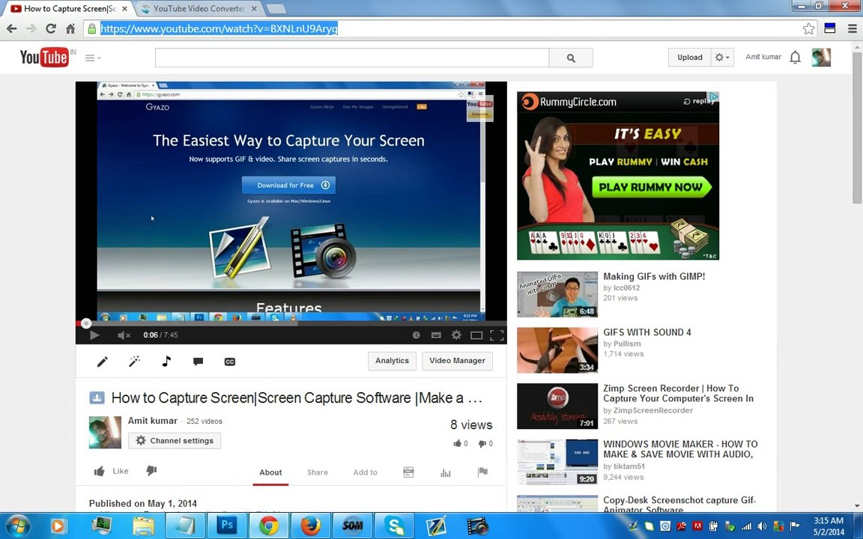Open the transcript icon tab
The height and width of the screenshot is (539, 863).
(408, 472)
